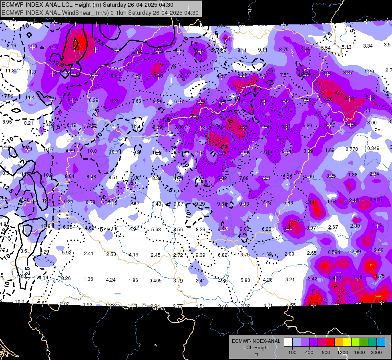Click the 3.21 grid value

[x=290, y=279]
